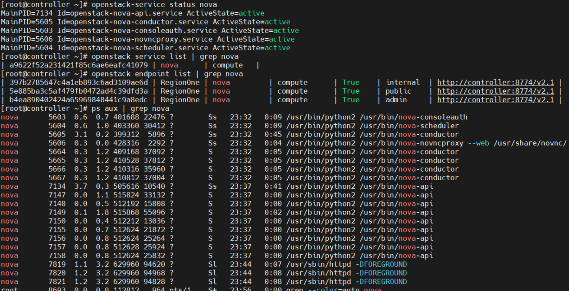Click the 'openstack service list | grep nova' command

tap(165, 57)
